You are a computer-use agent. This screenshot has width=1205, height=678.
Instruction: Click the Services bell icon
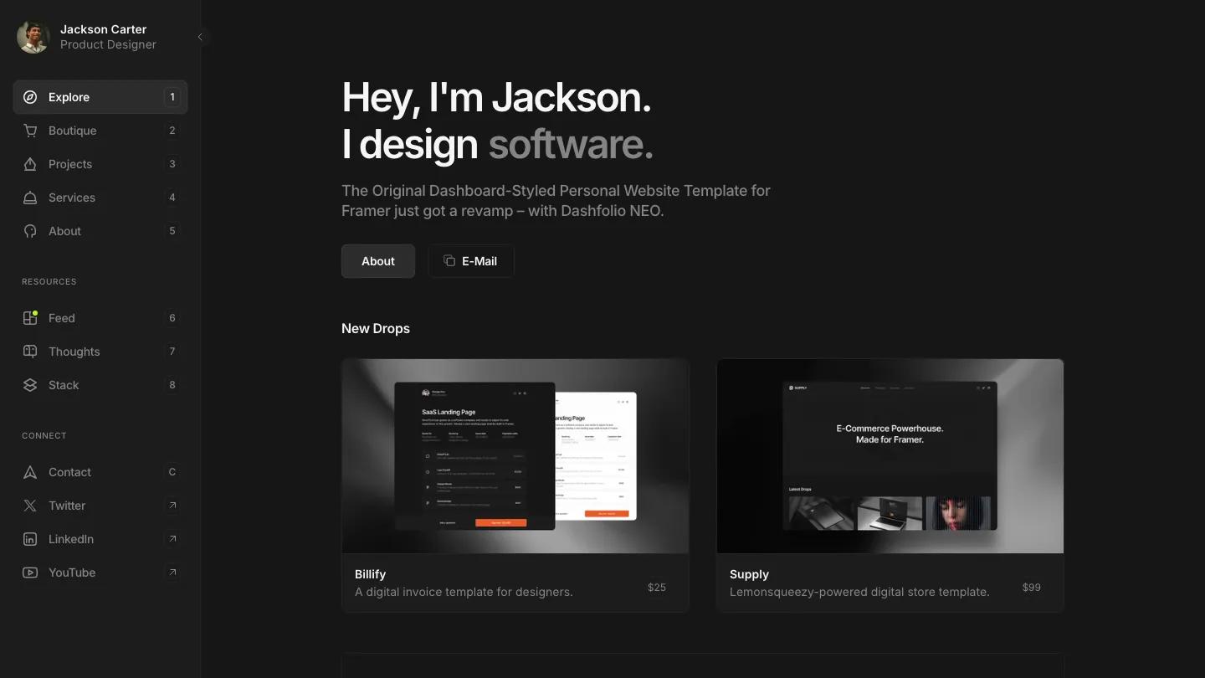click(30, 198)
